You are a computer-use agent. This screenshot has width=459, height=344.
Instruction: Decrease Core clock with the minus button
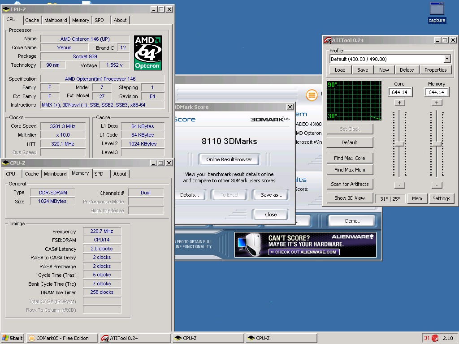pyautogui.click(x=399, y=185)
